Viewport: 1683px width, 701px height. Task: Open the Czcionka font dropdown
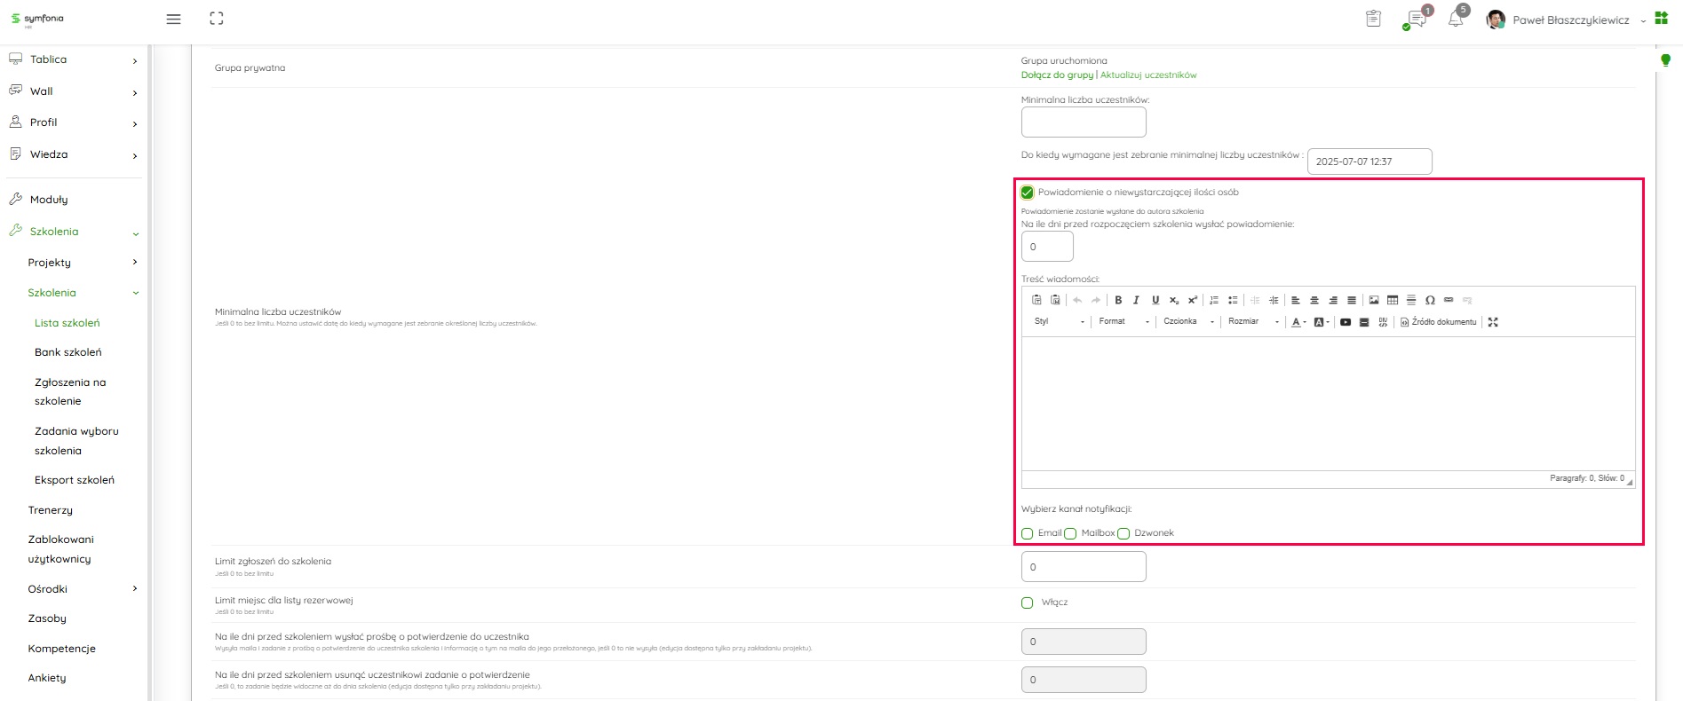coord(1188,322)
